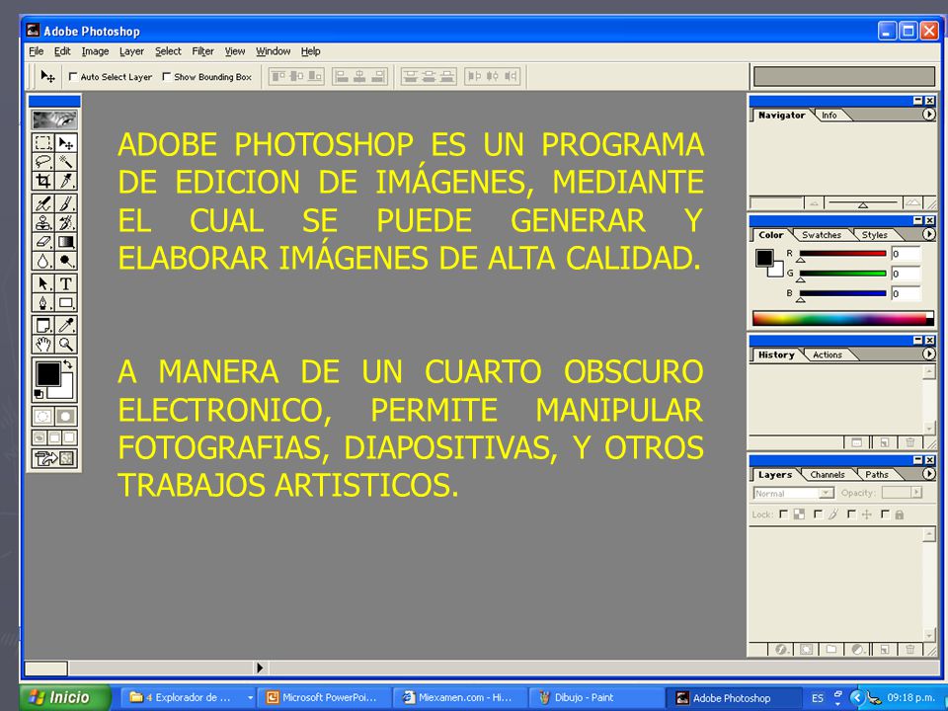Swap foreground and background colors
This screenshot has height=711, width=948.
click(x=68, y=364)
